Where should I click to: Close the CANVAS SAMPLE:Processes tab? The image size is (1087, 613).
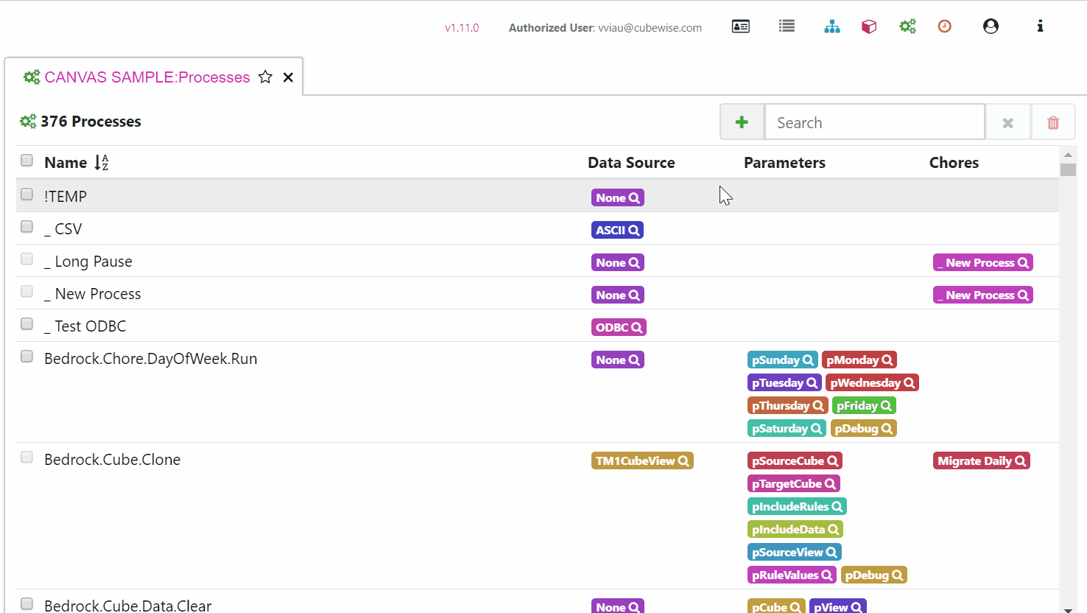(289, 77)
